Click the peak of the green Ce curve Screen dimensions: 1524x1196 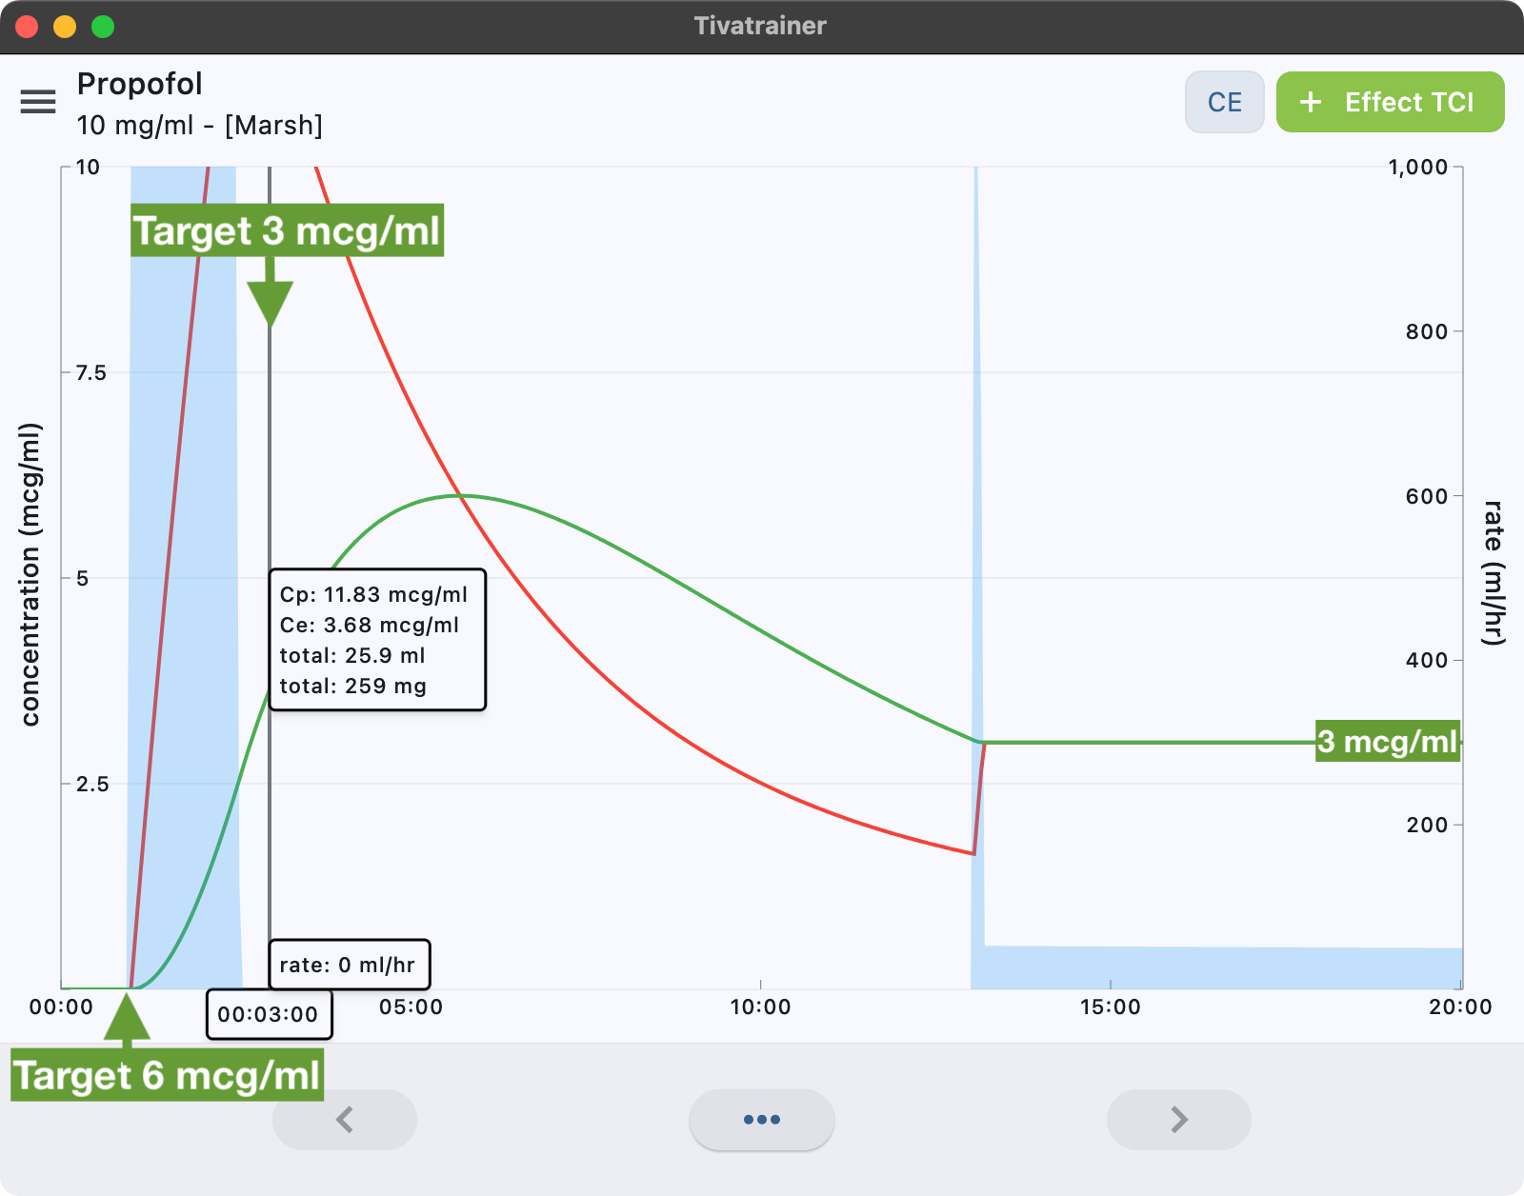click(461, 495)
